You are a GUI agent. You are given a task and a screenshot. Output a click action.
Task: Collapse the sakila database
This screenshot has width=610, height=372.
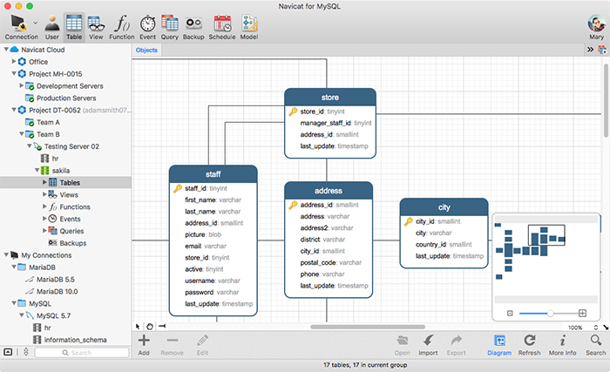coord(37,170)
